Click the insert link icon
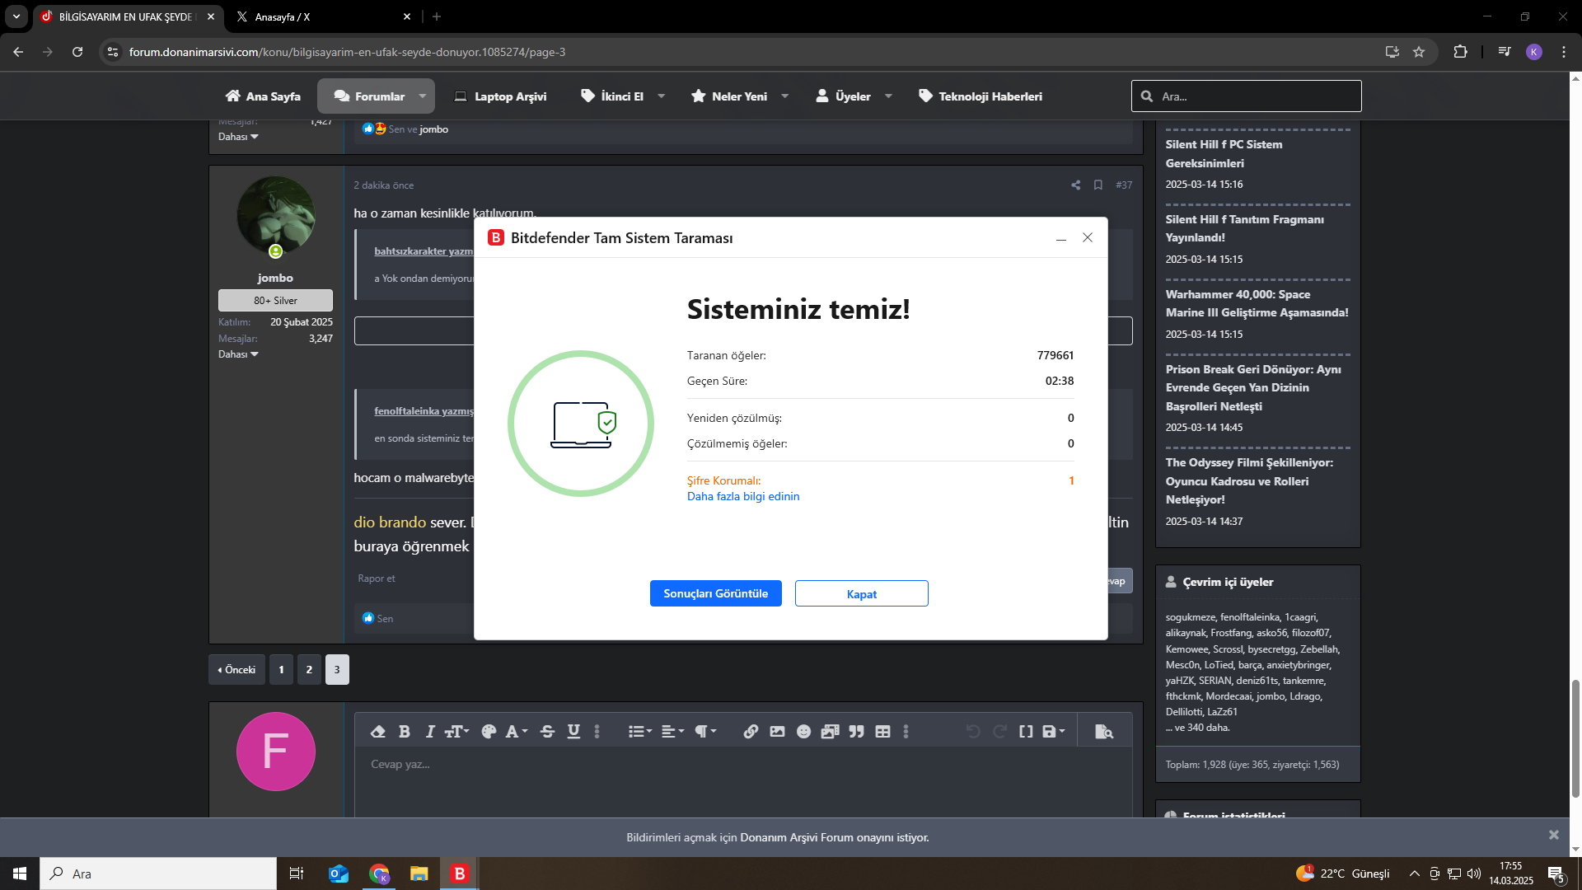1582x890 pixels. [751, 732]
